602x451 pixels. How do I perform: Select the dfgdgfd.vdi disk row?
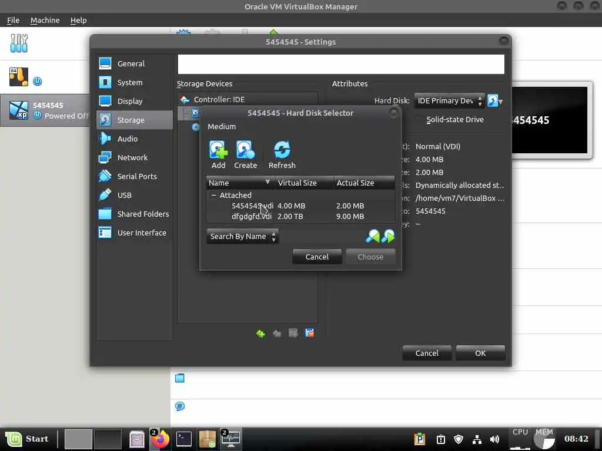[300, 217]
